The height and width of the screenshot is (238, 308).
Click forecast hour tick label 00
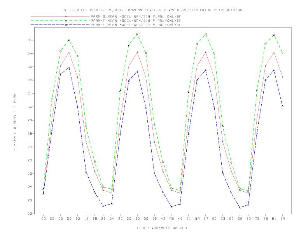pyautogui.click(x=44, y=219)
